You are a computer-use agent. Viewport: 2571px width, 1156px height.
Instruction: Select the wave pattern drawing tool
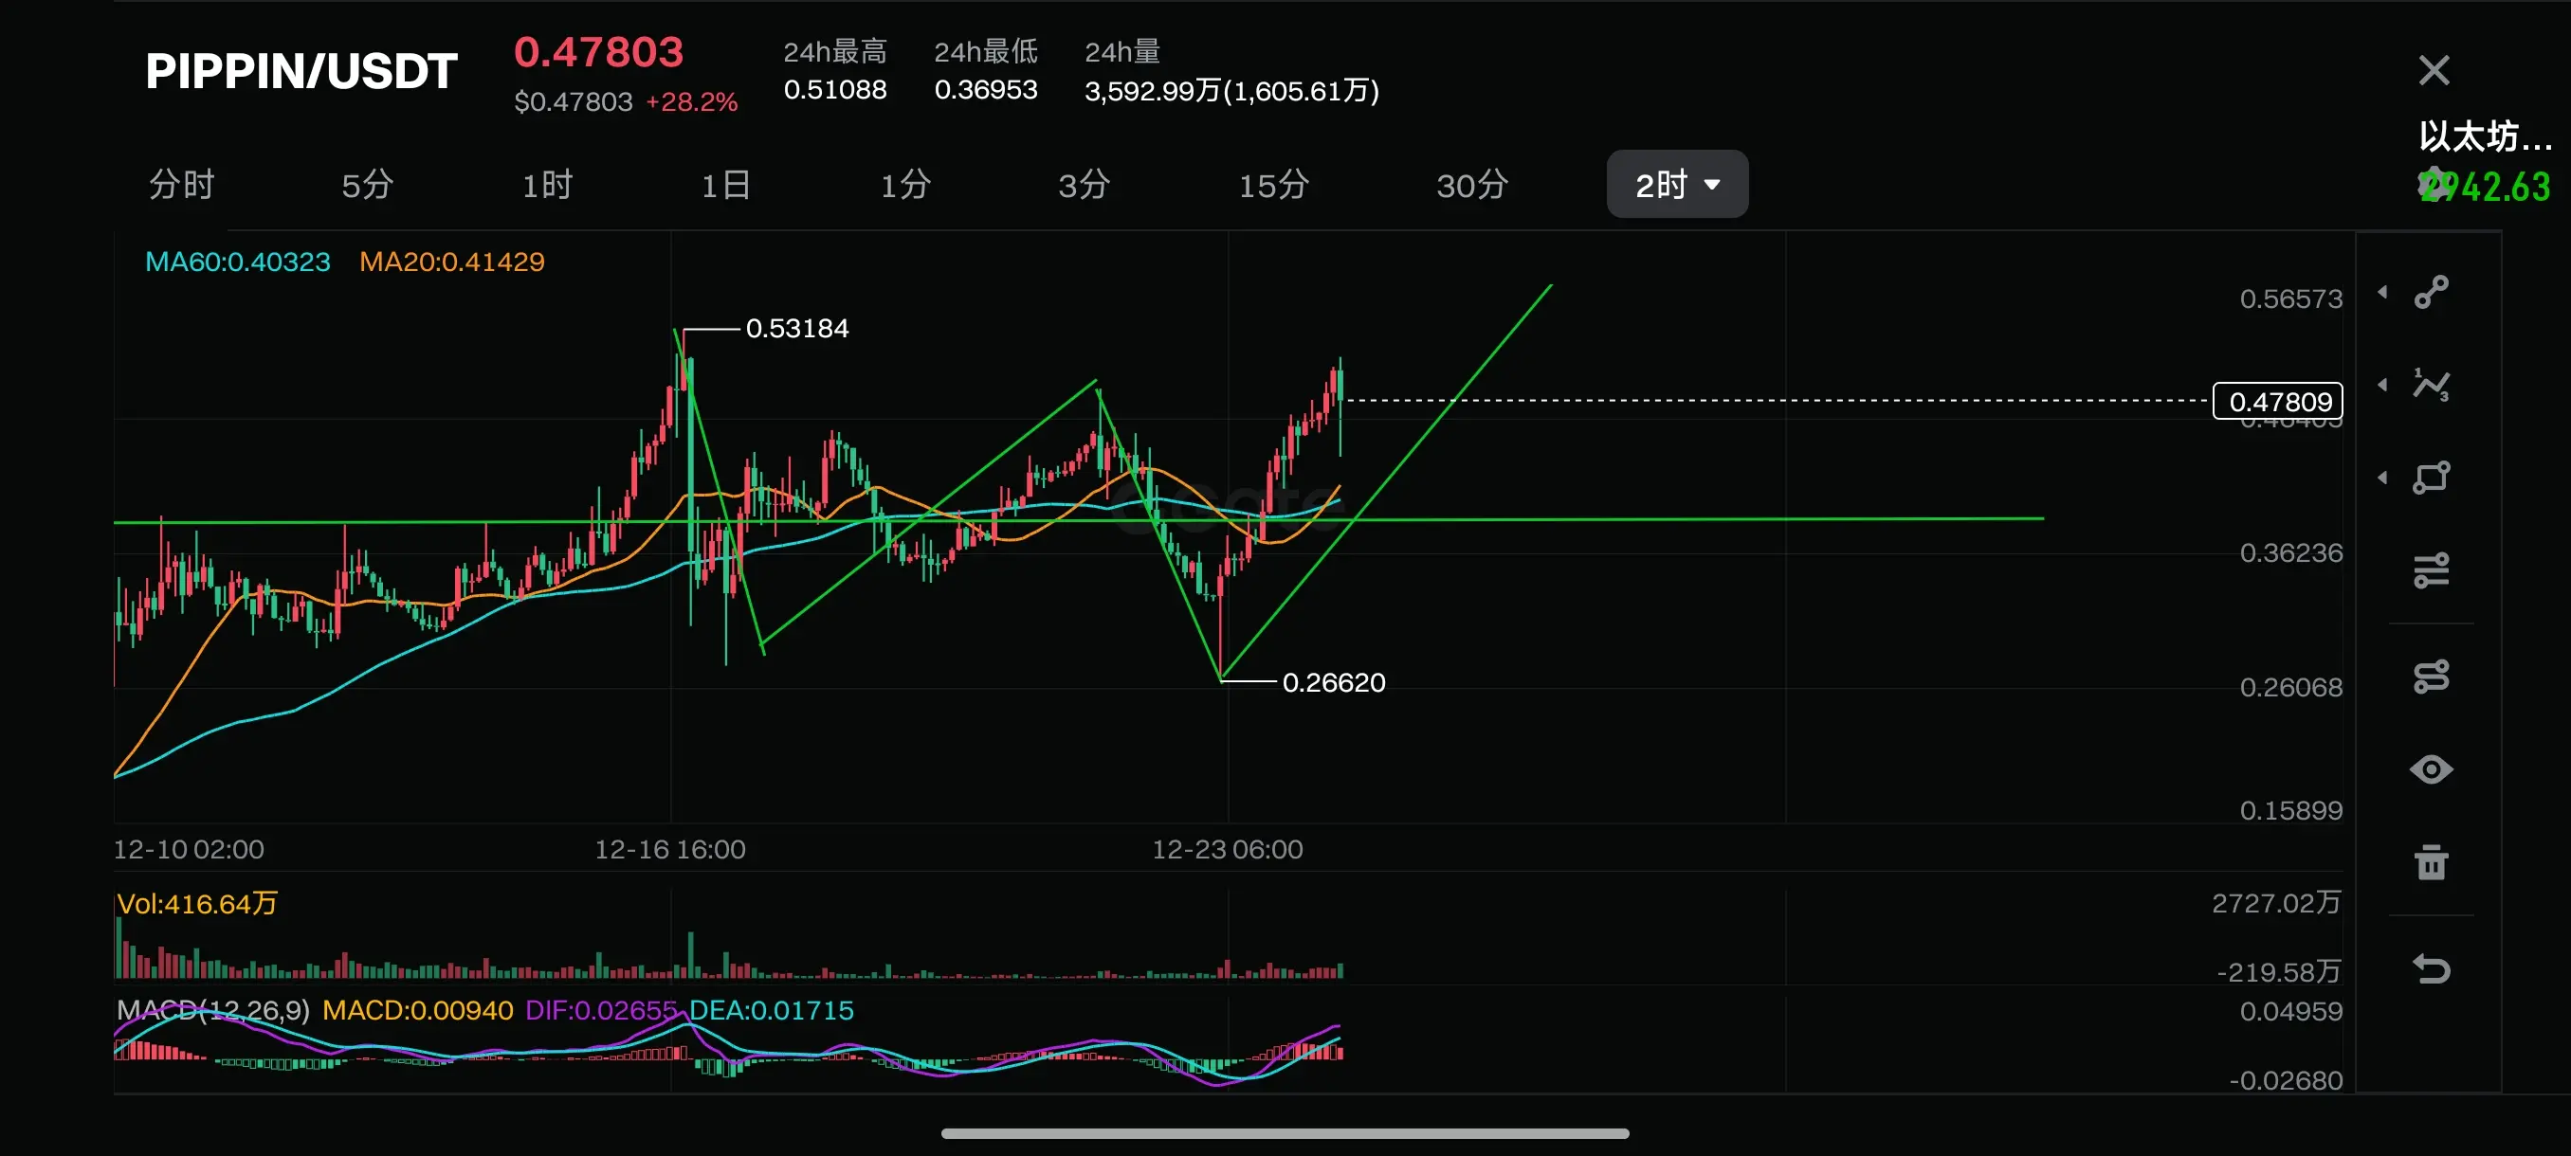(x=2431, y=385)
